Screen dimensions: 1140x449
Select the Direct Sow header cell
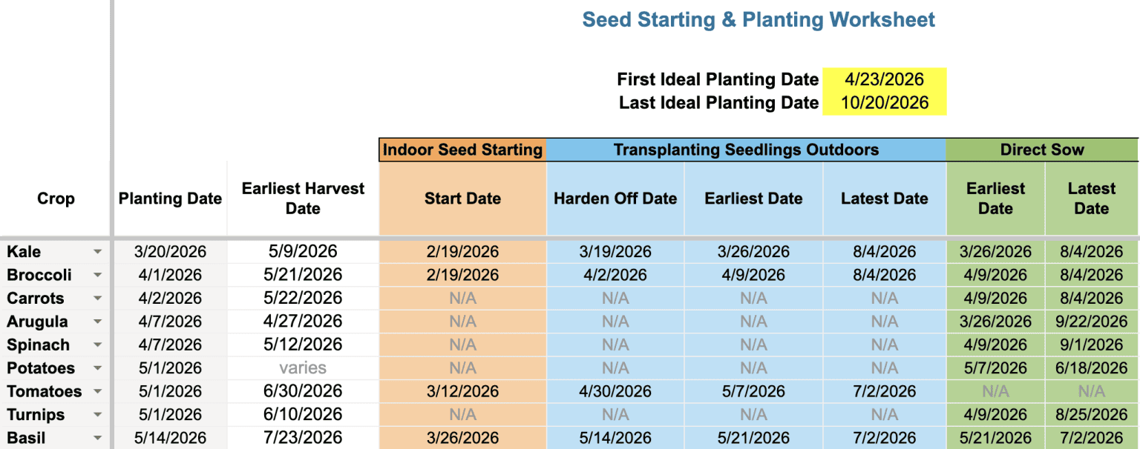pyautogui.click(x=1042, y=150)
